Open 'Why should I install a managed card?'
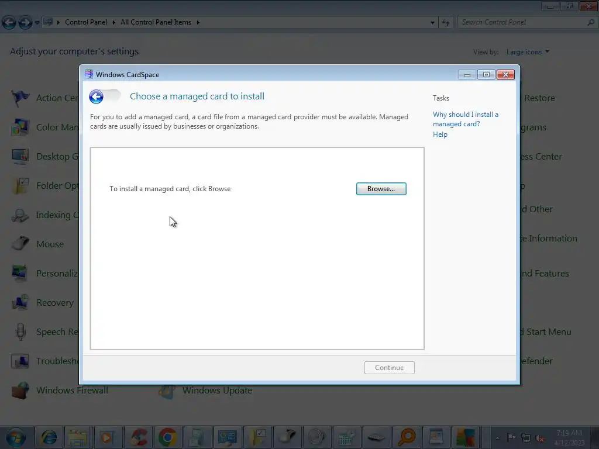Screen dimensions: 599x449 (x=465, y=119)
